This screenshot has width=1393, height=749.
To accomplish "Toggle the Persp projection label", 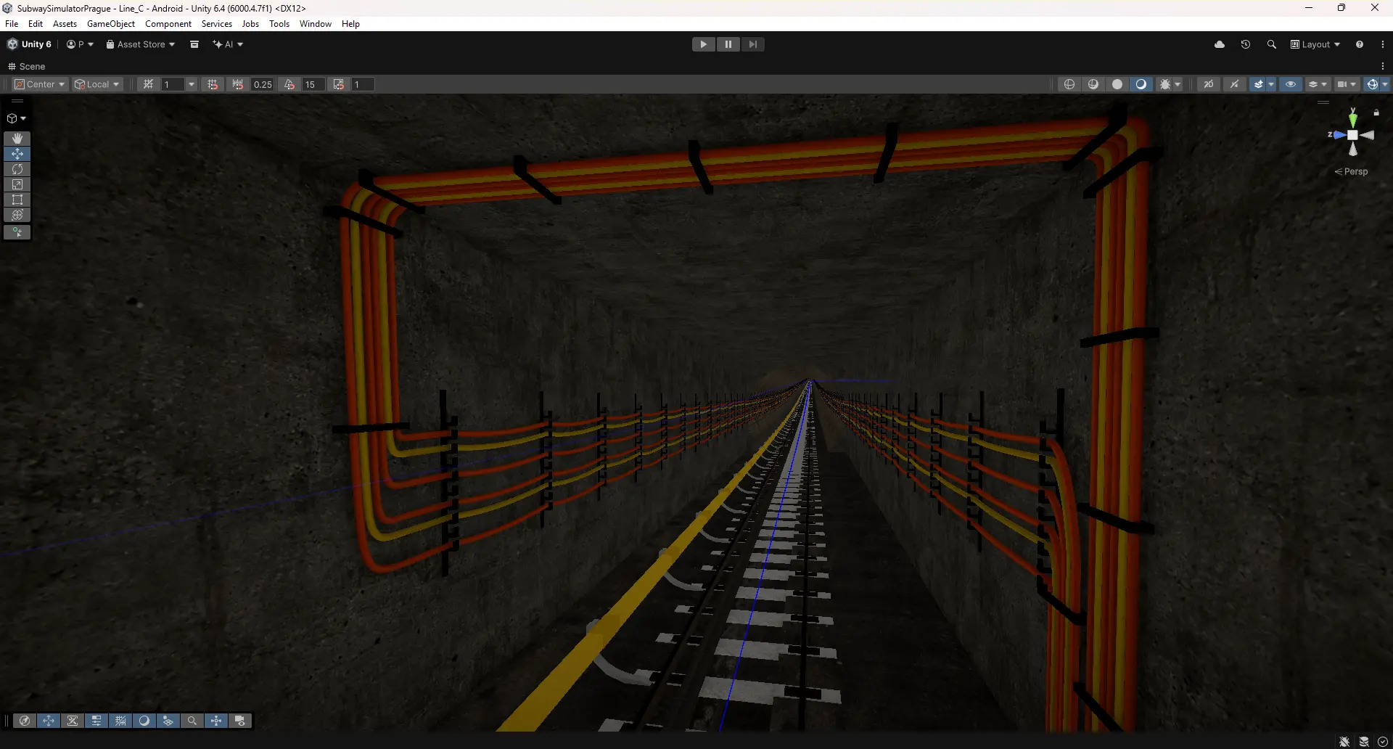I will [1351, 171].
